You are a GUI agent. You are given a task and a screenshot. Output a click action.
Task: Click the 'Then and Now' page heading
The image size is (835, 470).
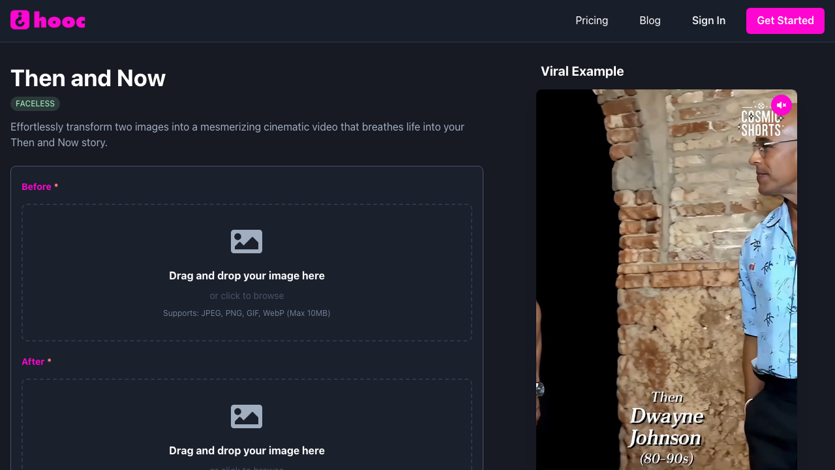pyautogui.click(x=88, y=78)
